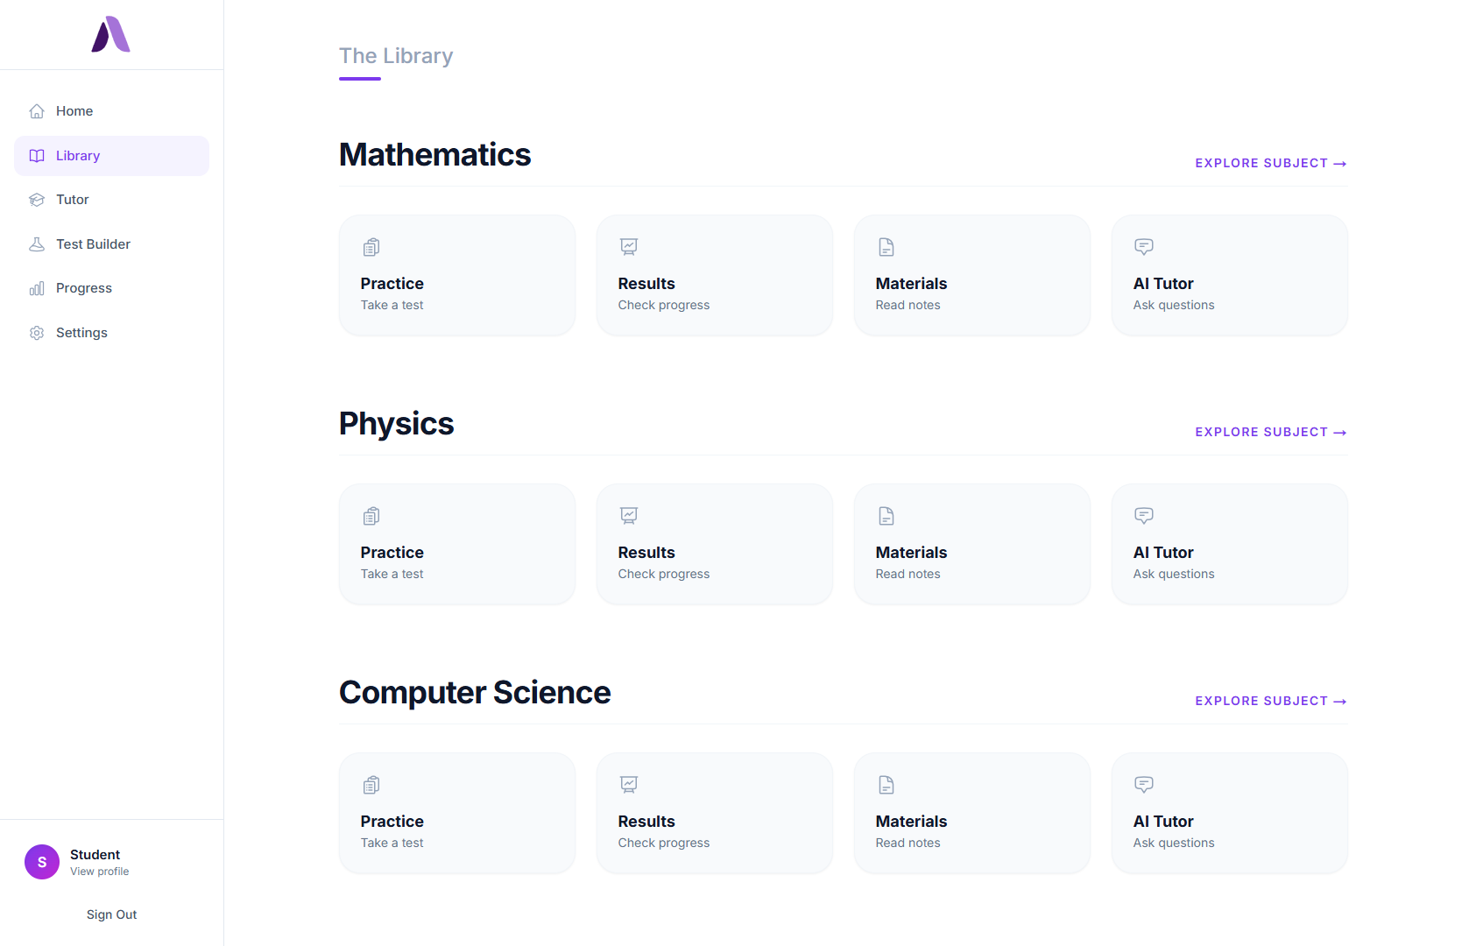
Task: Click the Practice clipboard icon under Mathematics
Action: point(371,246)
